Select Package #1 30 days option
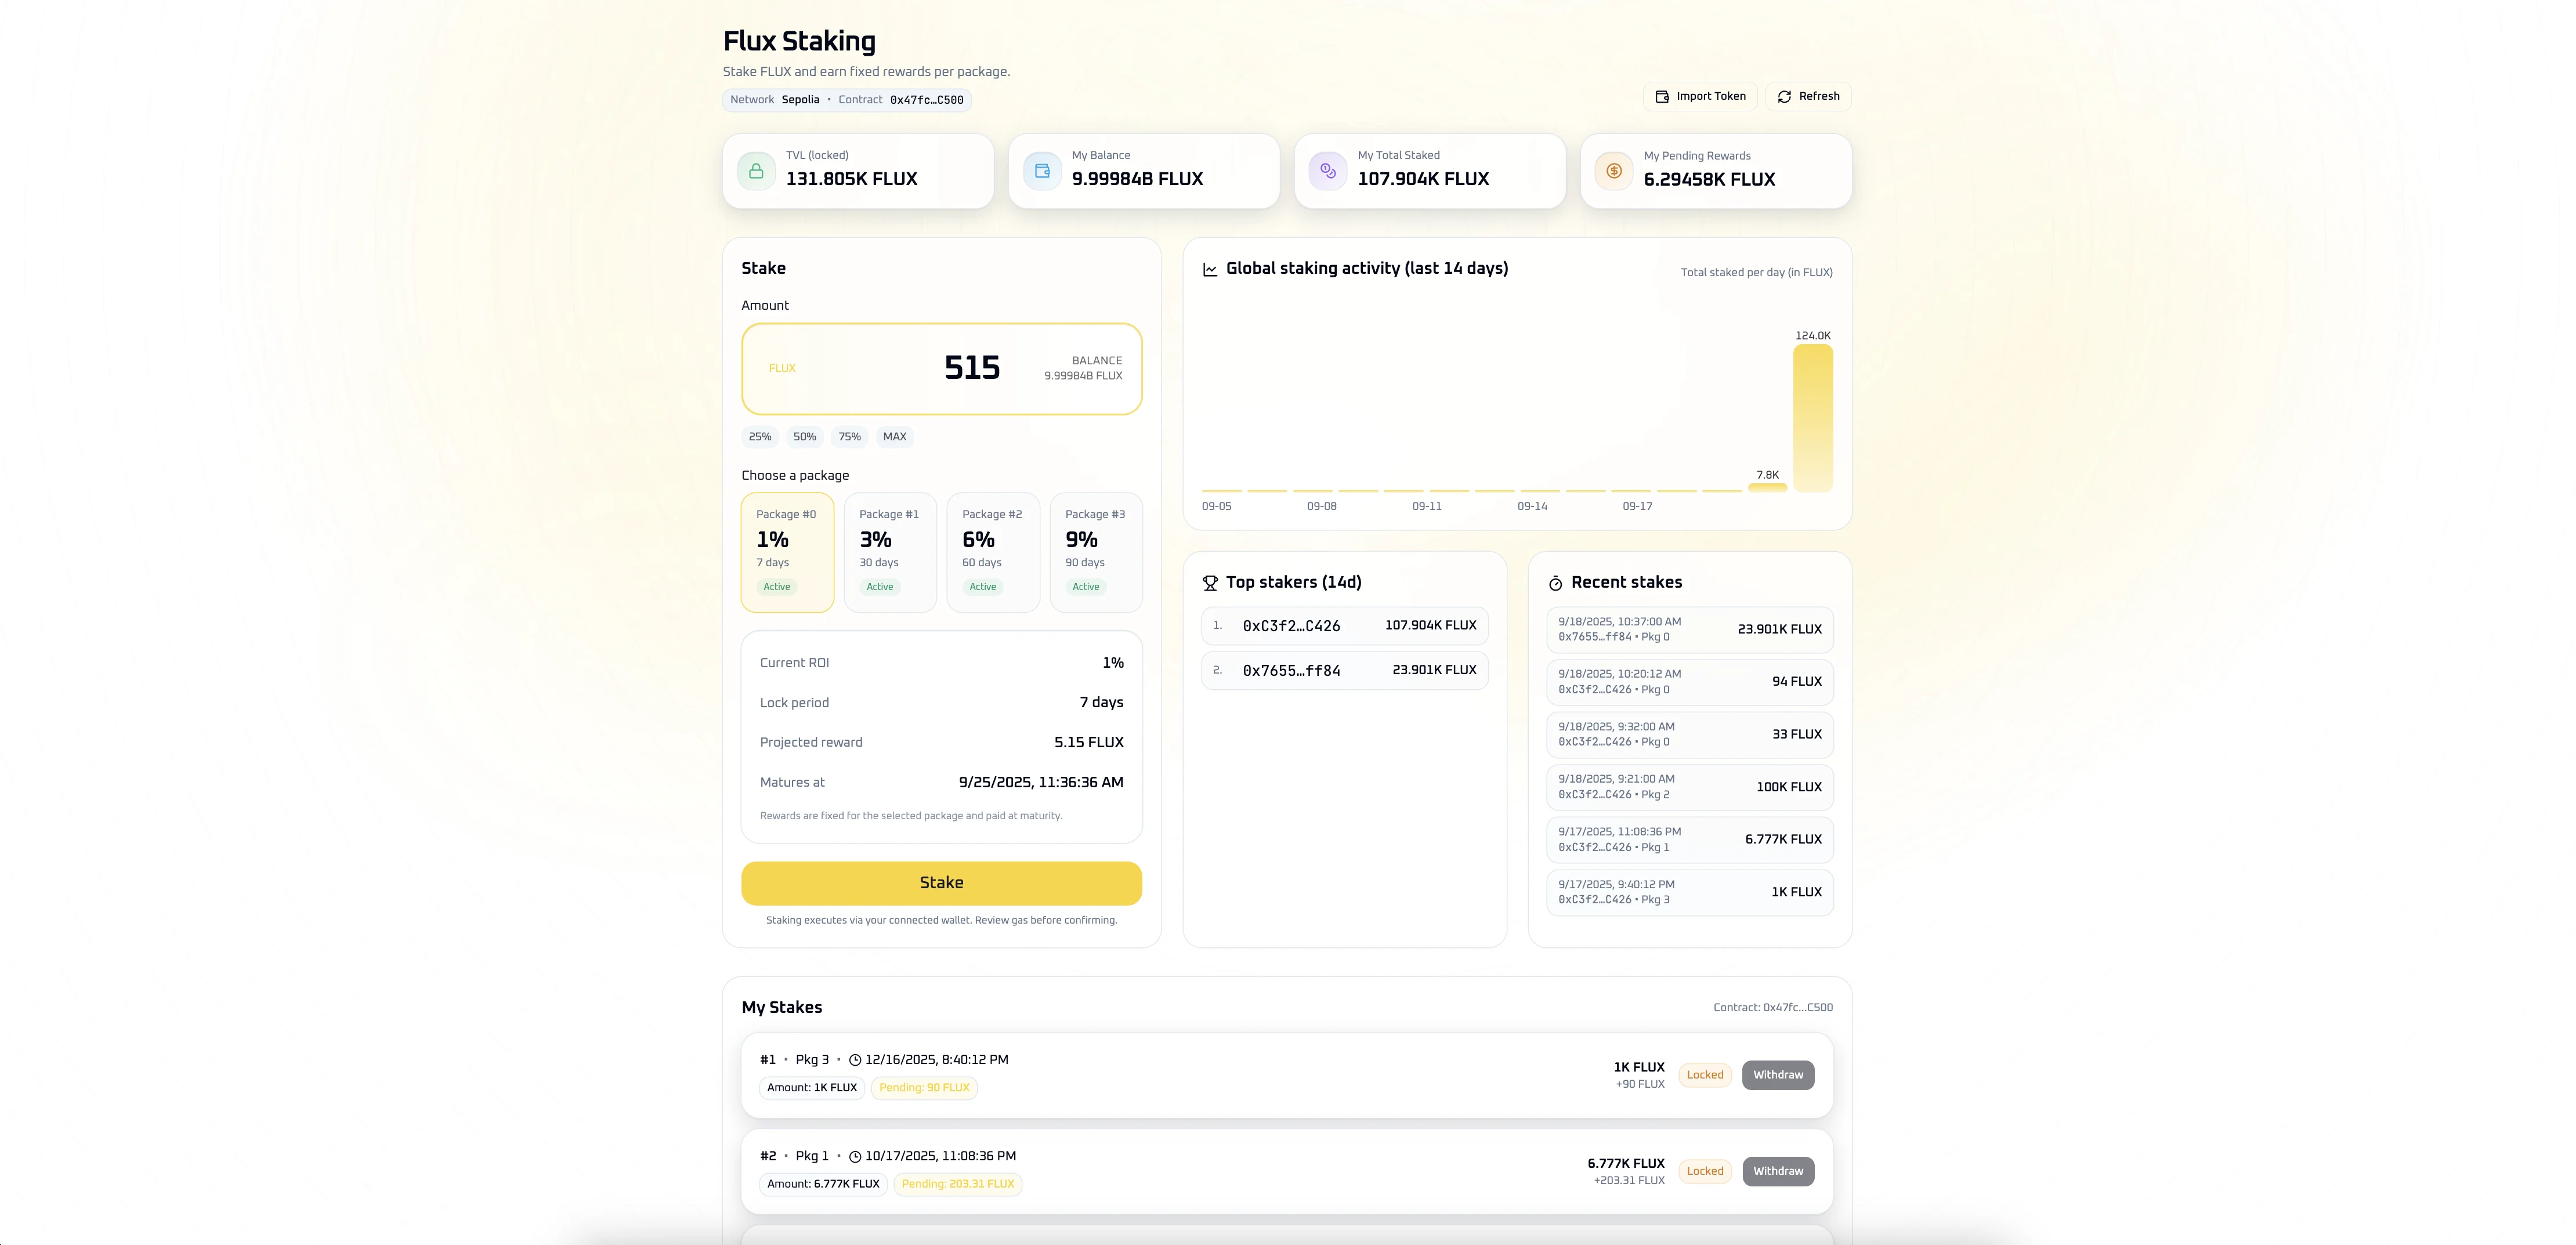 (x=890, y=551)
